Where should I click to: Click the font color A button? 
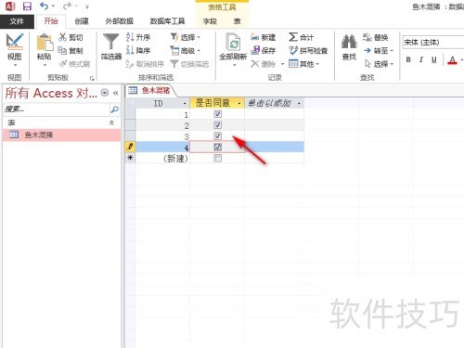[452, 59]
